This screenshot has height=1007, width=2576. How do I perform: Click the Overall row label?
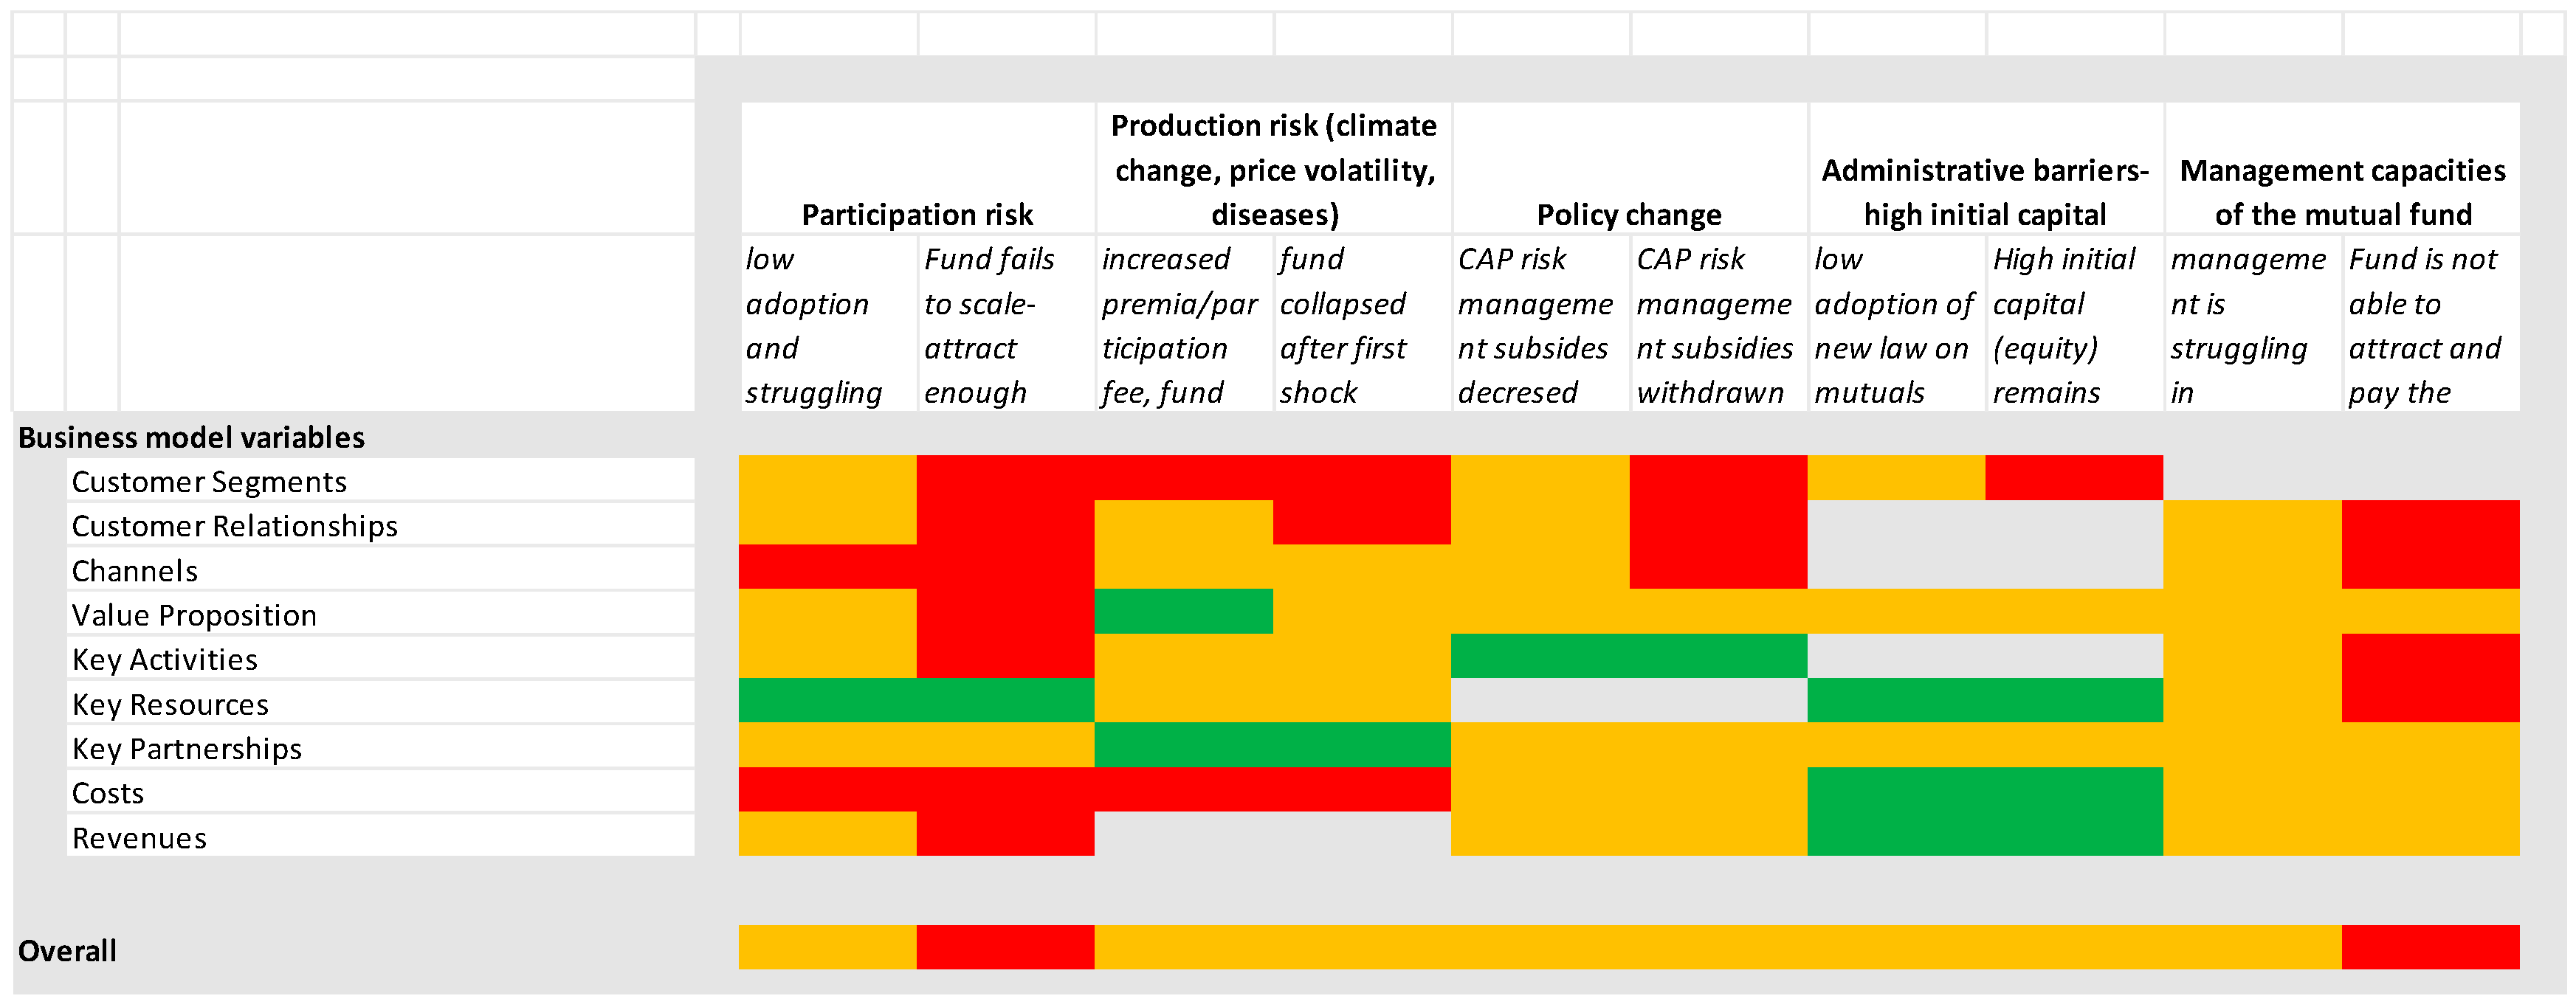(x=67, y=950)
